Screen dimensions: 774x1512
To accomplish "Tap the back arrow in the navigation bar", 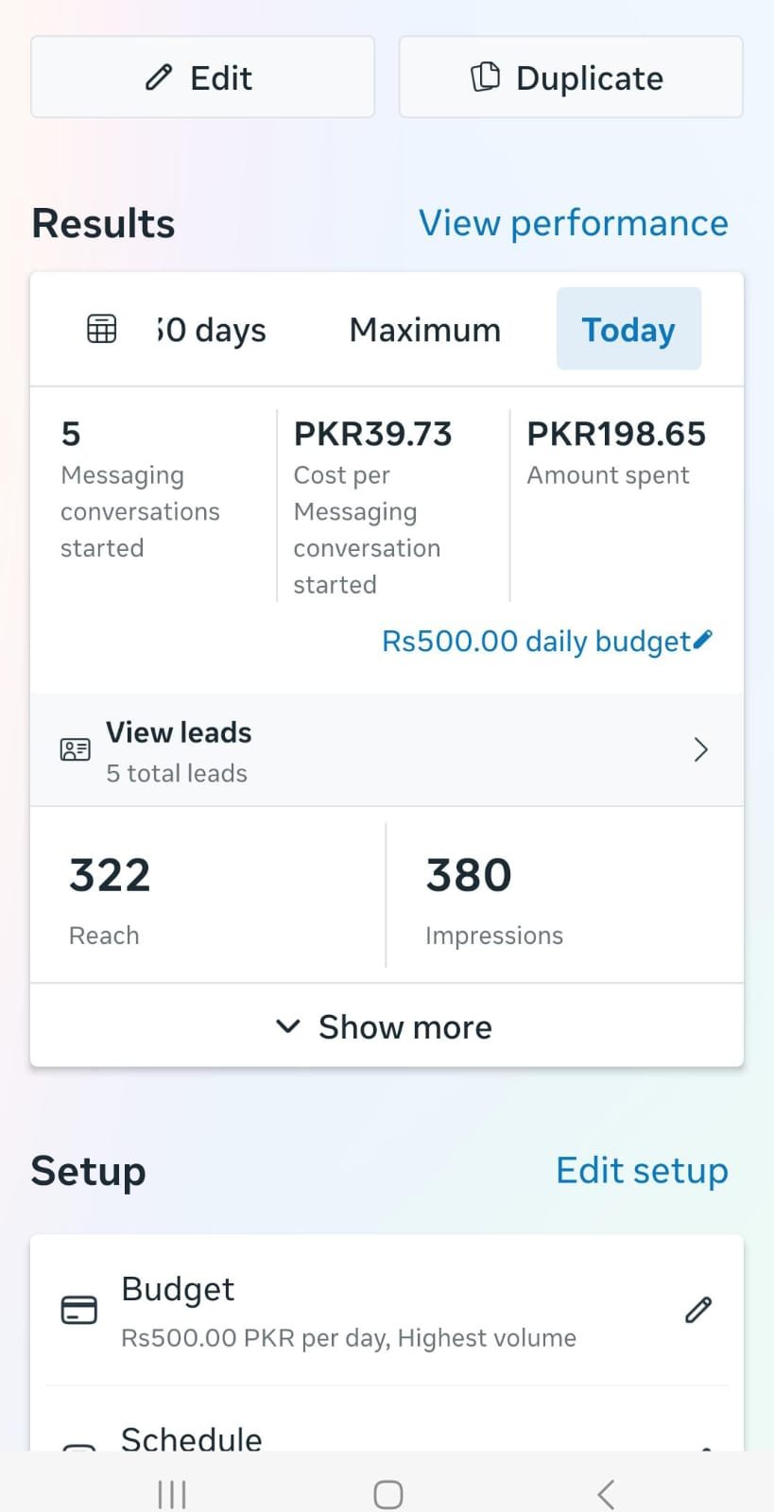I will coord(604,1493).
